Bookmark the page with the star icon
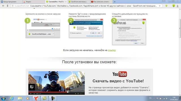The image size is (181, 101). 160,6
